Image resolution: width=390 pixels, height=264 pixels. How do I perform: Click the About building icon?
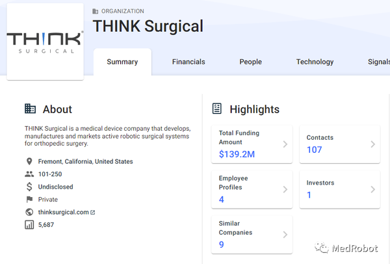tap(30, 109)
